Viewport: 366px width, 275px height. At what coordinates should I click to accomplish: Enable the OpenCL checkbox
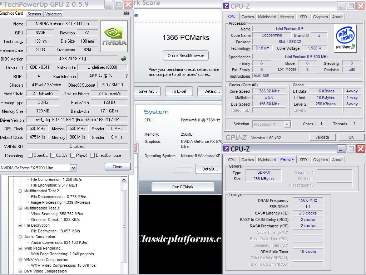pyautogui.click(x=30, y=155)
